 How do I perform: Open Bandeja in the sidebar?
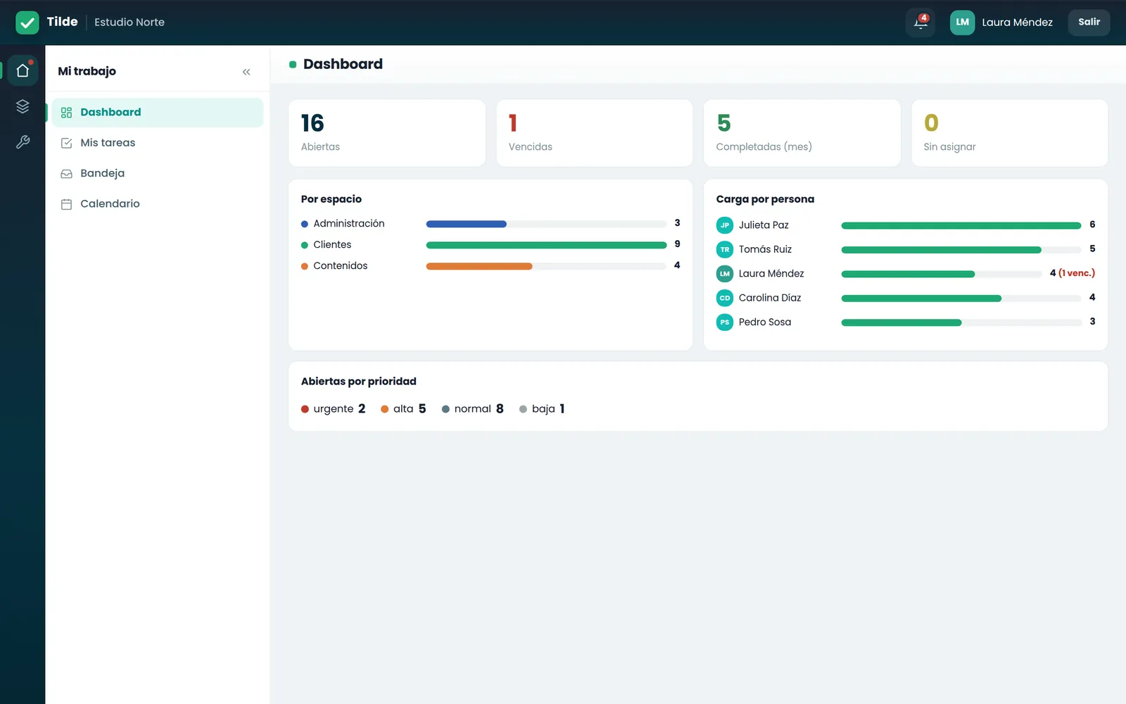158,173
